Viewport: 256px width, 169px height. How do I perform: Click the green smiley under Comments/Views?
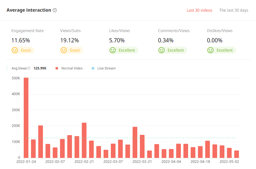point(161,50)
